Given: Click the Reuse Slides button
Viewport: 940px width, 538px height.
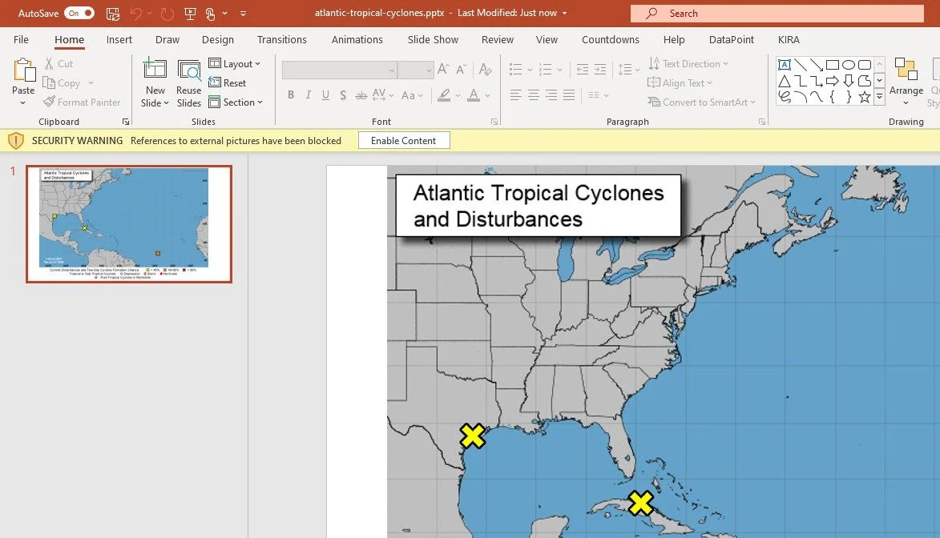Looking at the screenshot, I should 189,83.
